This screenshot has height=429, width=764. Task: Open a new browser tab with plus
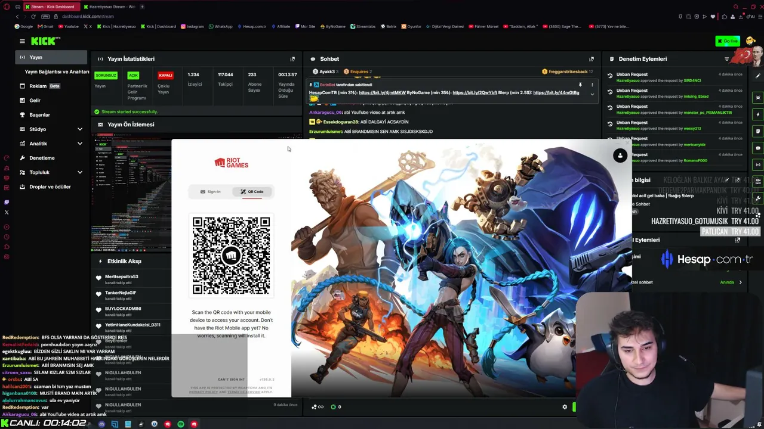pyautogui.click(x=142, y=7)
